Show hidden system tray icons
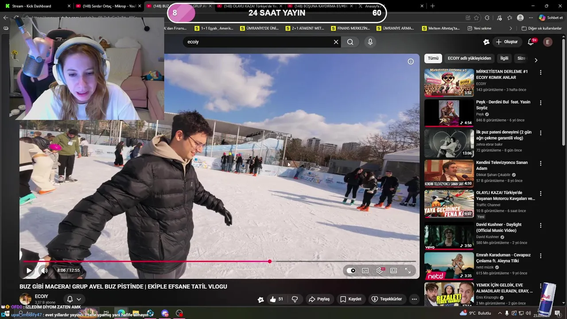This screenshot has width=567, height=319. click(x=500, y=313)
